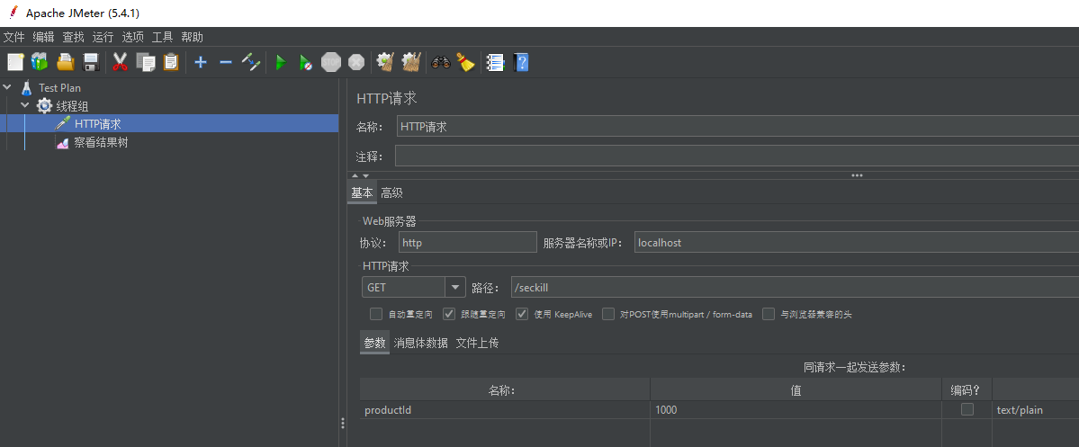
Task: Click the Open file folder icon
Action: (66, 63)
